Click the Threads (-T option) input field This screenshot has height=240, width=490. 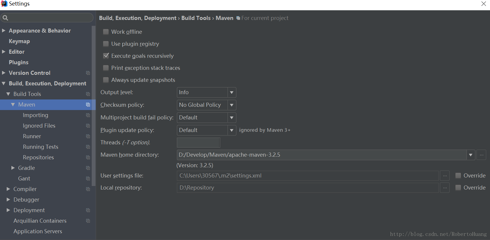(x=198, y=143)
